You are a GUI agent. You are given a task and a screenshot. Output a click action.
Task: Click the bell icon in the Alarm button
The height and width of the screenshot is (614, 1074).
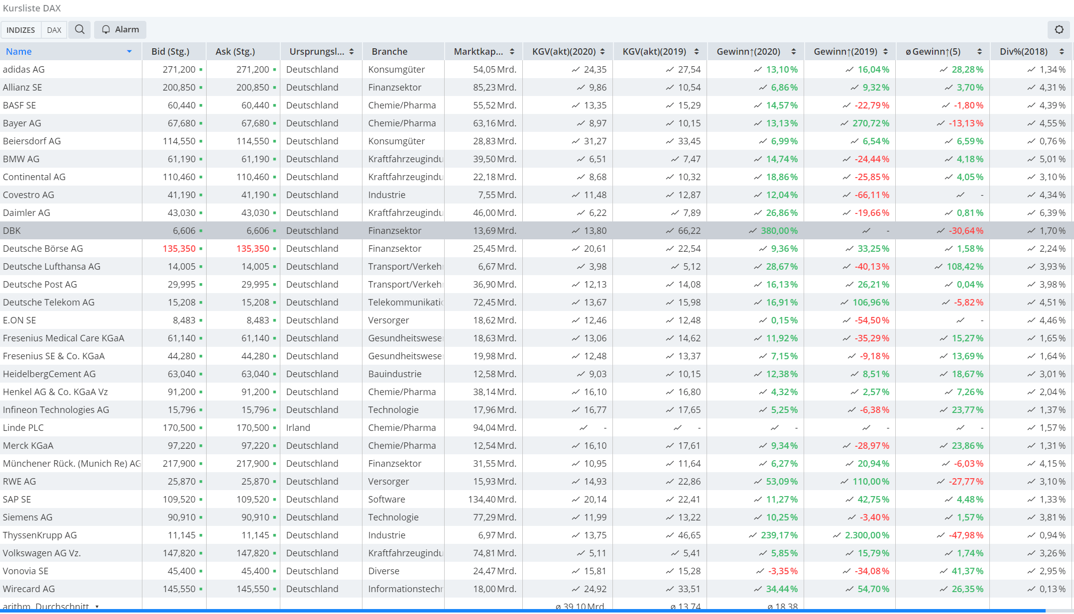(x=106, y=30)
